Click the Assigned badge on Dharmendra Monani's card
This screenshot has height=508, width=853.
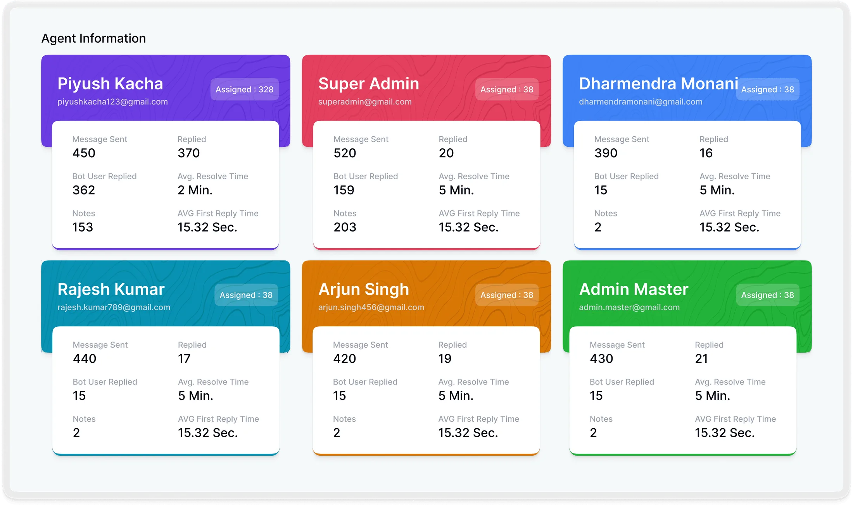click(767, 89)
